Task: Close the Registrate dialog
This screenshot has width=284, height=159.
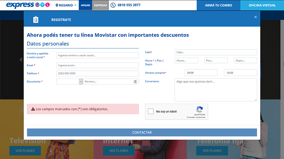Action: [x=255, y=17]
